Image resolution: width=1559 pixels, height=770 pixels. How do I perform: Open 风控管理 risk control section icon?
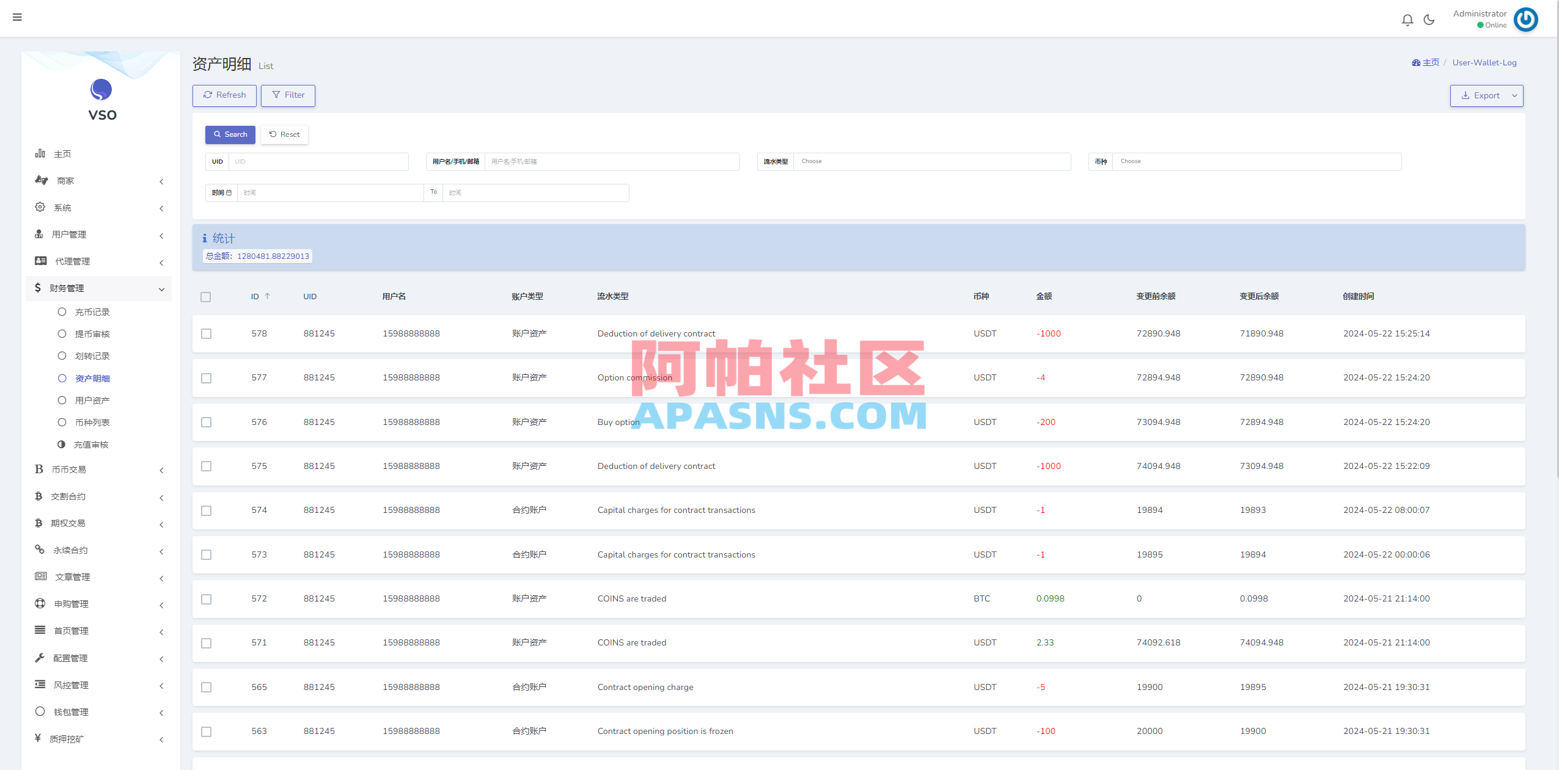(40, 685)
